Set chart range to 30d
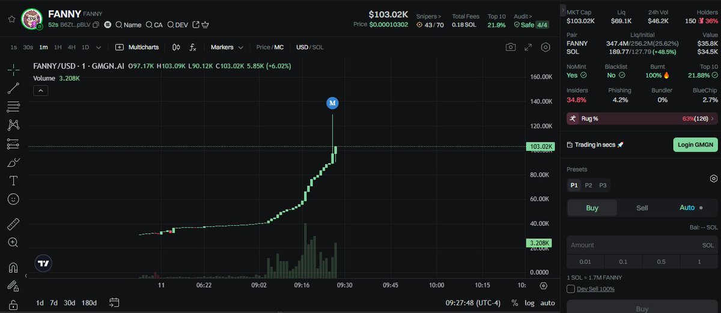The height and width of the screenshot is (313, 721). pos(70,303)
